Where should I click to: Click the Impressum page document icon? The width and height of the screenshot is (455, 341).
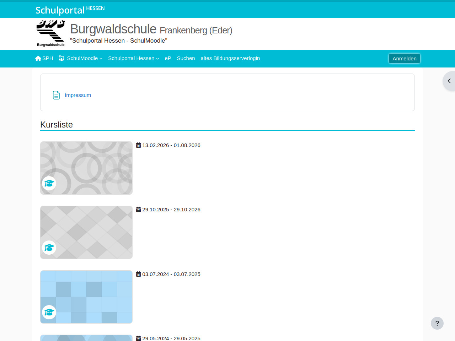pyautogui.click(x=56, y=95)
